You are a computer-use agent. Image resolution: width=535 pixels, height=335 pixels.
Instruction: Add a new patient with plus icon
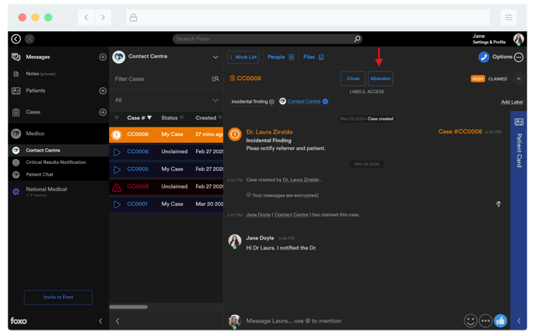click(103, 91)
